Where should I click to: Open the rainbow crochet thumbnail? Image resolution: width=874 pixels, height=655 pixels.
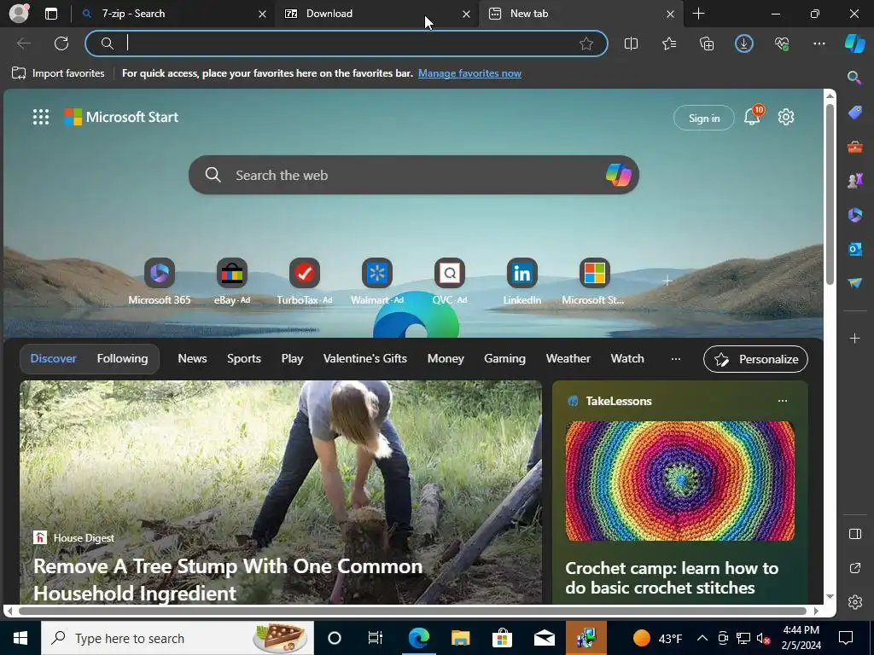click(680, 481)
